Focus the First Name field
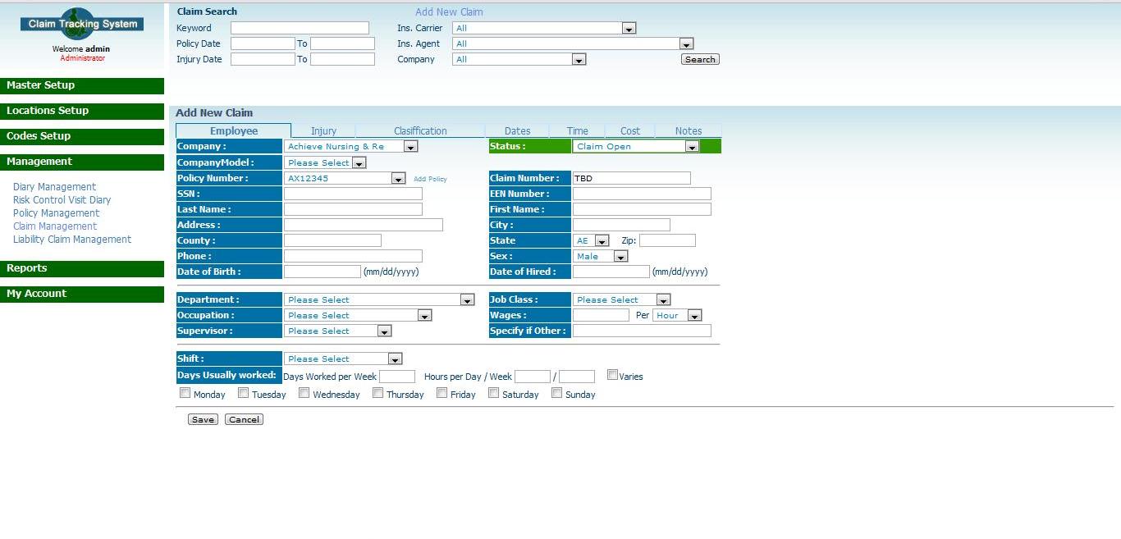 tap(642, 209)
